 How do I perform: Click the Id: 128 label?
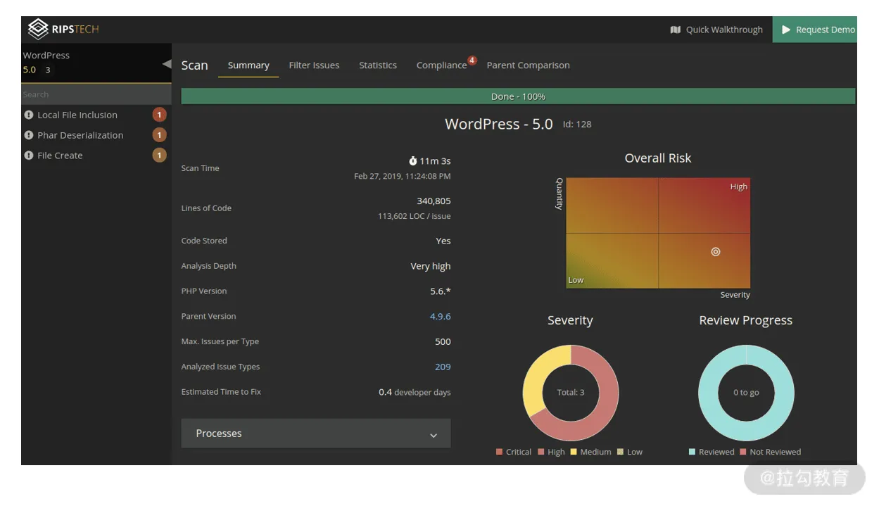pyautogui.click(x=577, y=125)
